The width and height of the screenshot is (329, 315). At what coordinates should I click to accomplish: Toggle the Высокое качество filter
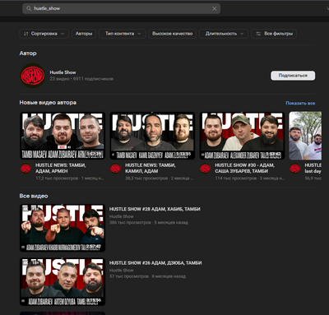(x=173, y=34)
